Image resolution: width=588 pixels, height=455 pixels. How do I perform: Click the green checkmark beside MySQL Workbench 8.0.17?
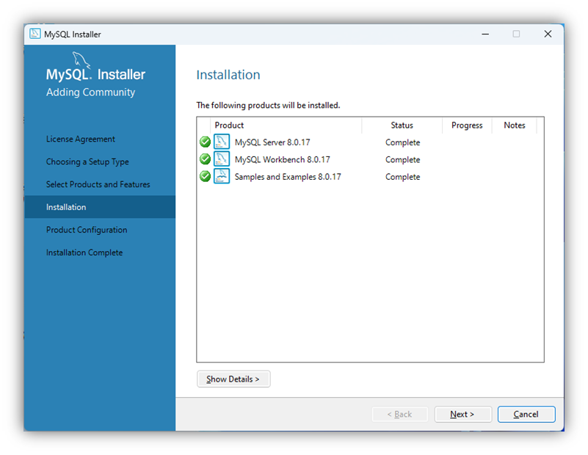pos(205,159)
